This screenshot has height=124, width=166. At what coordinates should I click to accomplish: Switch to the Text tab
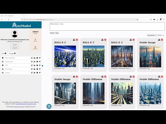(4, 53)
